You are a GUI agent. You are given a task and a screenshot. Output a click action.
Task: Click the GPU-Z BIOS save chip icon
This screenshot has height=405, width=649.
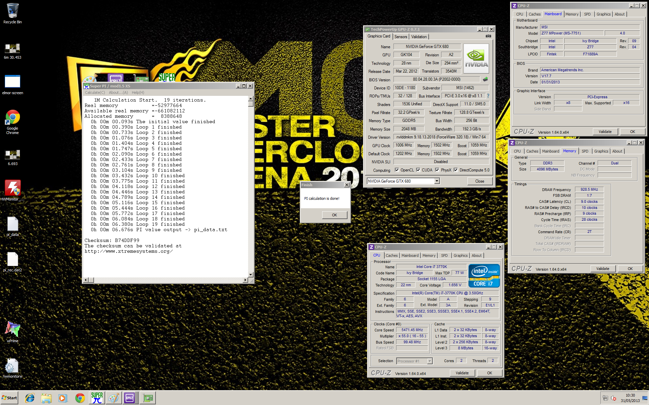click(485, 79)
